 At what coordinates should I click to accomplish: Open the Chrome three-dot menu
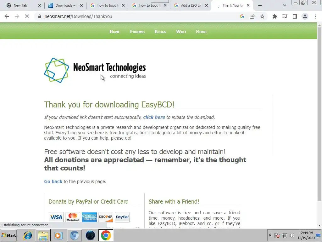[315, 16]
